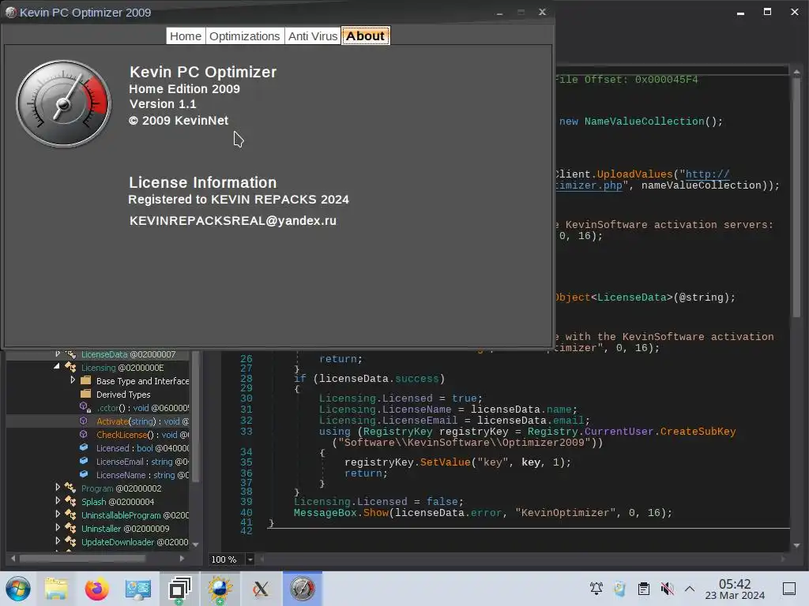
Task: Click the code editor vertical scrollbar thumb
Action: tap(796, 196)
